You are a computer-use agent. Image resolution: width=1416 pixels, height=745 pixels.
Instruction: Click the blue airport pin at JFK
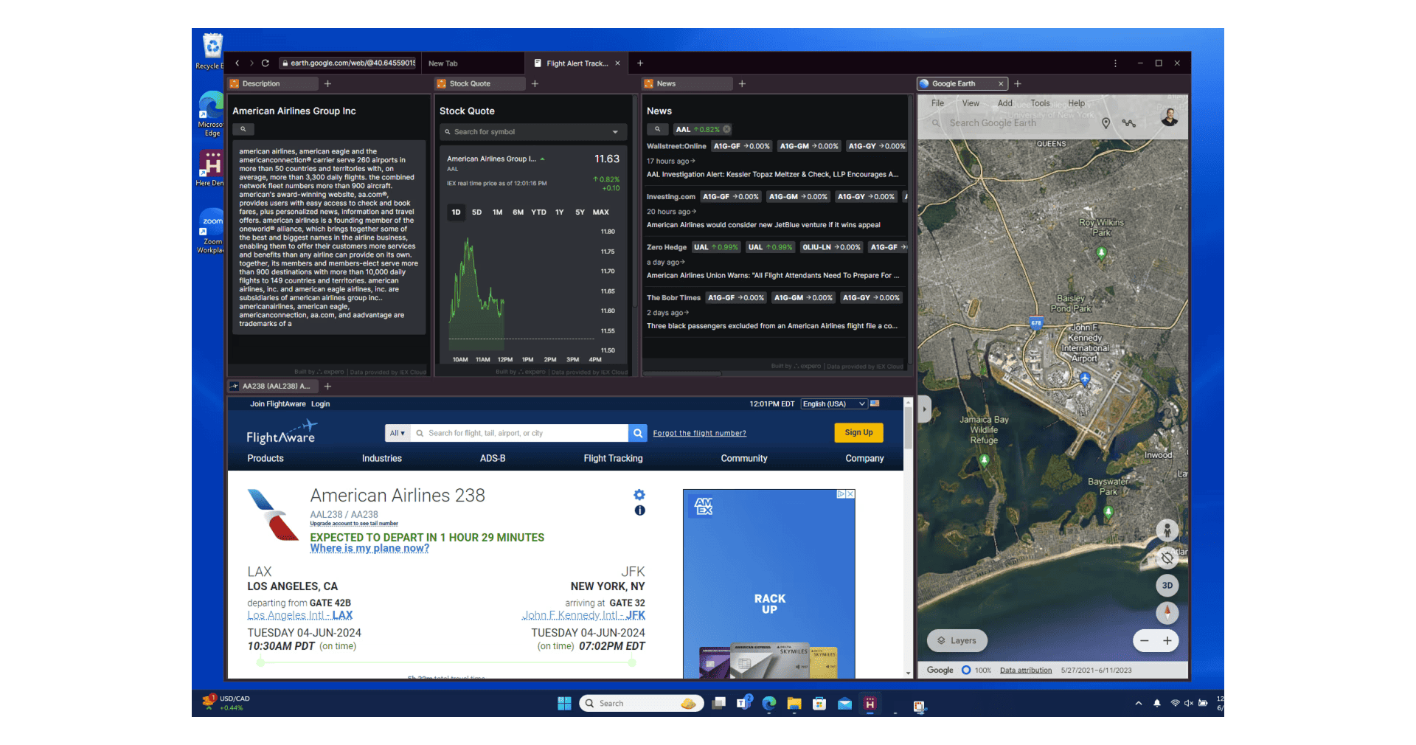coord(1084,378)
